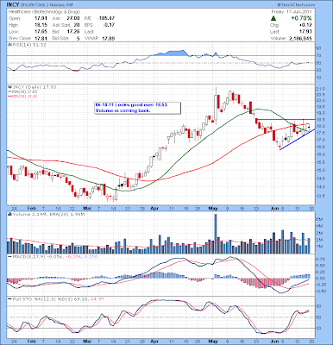
Task: Click the blue-shaded RSI overbought area
Action: [x=170, y=53]
